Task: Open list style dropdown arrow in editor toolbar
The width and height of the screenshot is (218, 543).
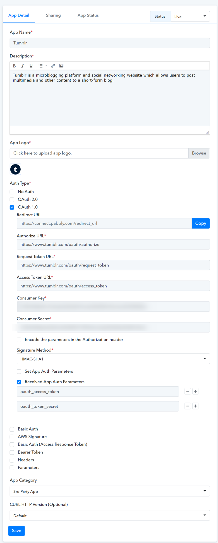Action: 46,66
